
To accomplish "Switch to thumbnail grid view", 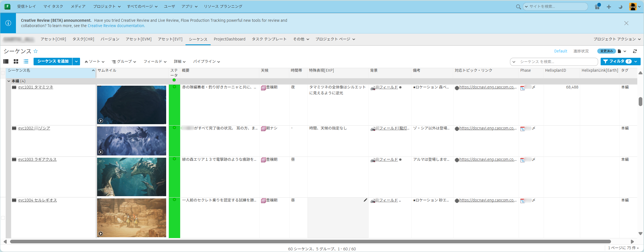I will (x=16, y=61).
